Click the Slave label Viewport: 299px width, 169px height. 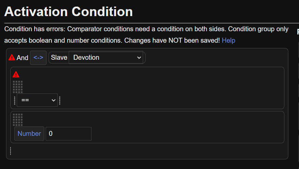59,57
